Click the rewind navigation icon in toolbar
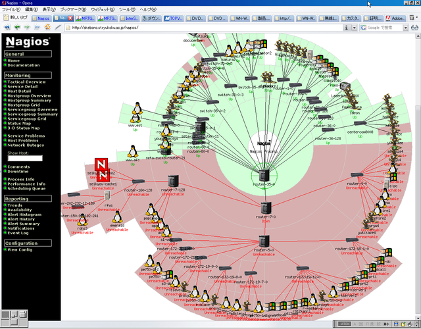The height and width of the screenshot is (329, 421). tap(7, 27)
